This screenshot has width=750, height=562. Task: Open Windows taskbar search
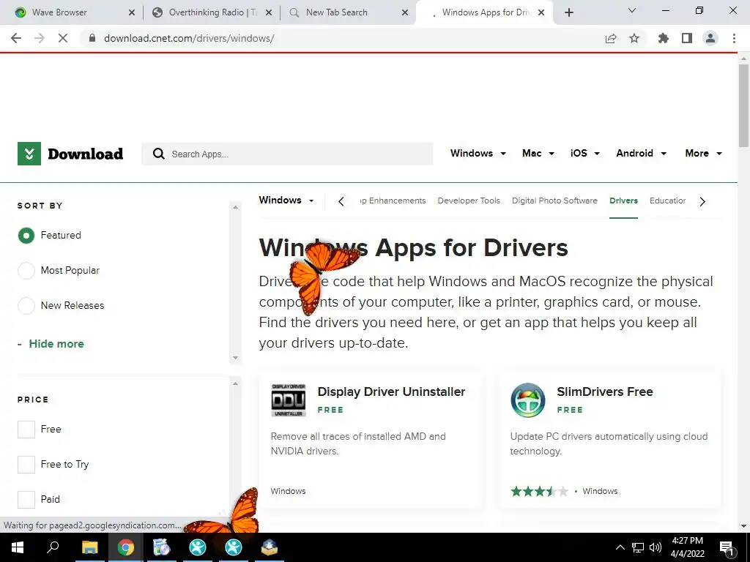53,547
